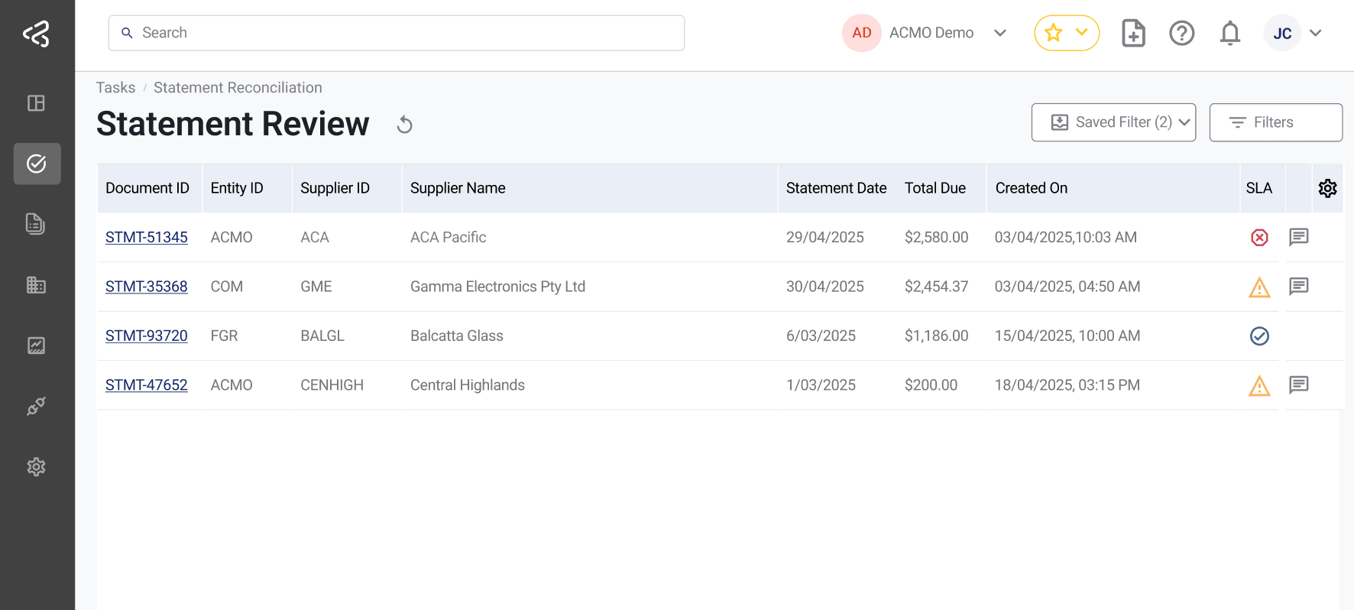Click Statement Reconciliation breadcrumb
This screenshot has width=1354, height=610.
click(238, 88)
